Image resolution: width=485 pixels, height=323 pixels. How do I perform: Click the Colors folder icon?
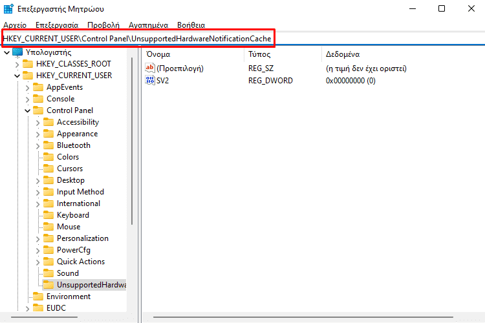(48, 157)
